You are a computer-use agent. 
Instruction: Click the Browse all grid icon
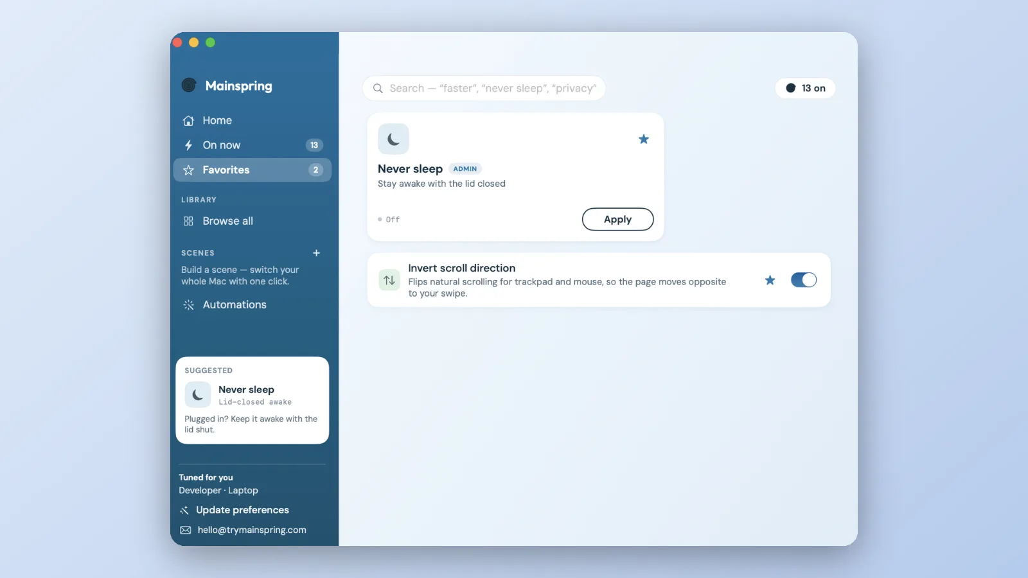[x=188, y=221]
